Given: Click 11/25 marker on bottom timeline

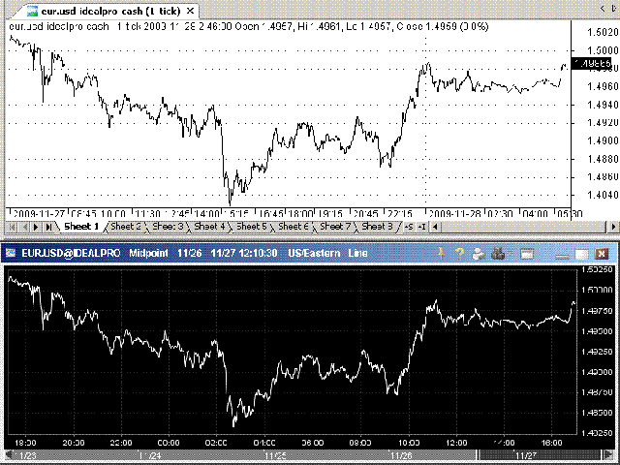Looking at the screenshot, I should tap(275, 455).
